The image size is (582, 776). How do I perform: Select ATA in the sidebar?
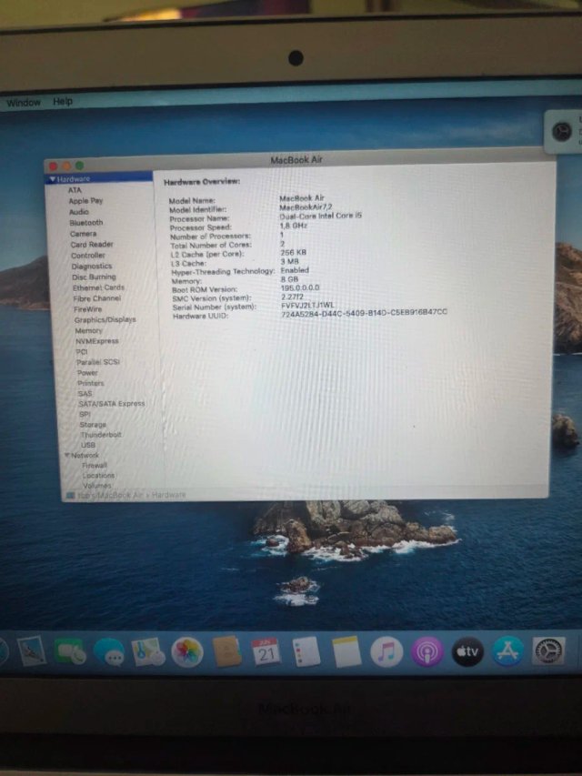click(75, 190)
